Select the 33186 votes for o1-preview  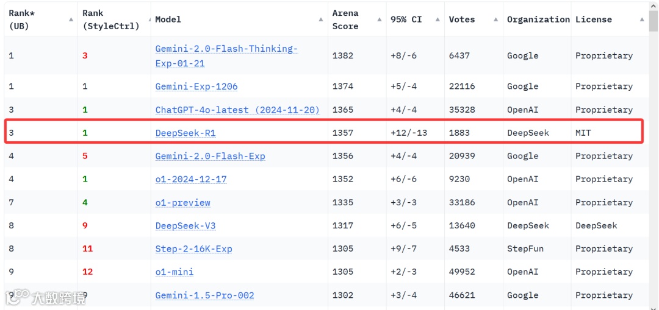coord(462,203)
